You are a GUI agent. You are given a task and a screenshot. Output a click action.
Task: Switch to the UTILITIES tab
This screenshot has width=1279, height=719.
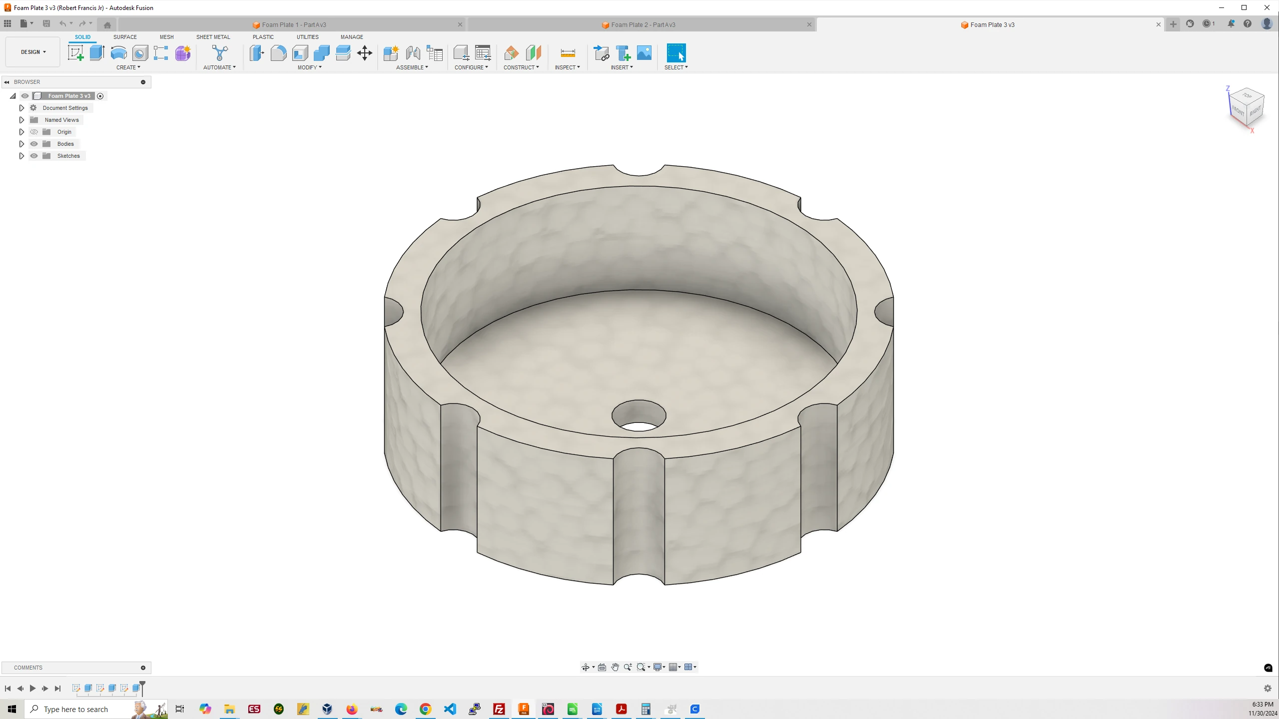[x=308, y=37]
